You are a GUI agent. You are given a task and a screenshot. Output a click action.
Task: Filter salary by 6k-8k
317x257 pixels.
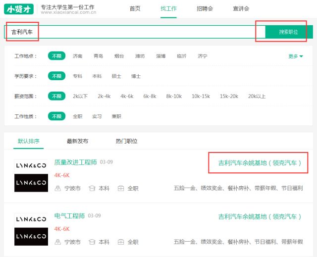point(150,97)
